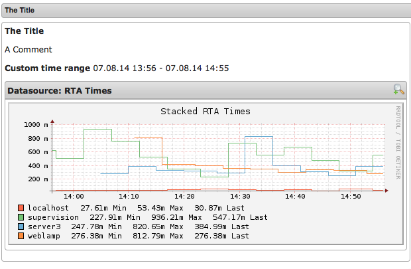Click the "Datasource: RTA Times" panel header
Viewport: 411px width, 269px height.
(x=60, y=90)
